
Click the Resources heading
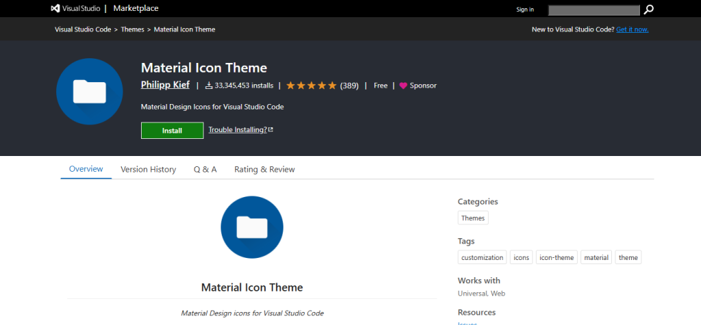[476, 313]
